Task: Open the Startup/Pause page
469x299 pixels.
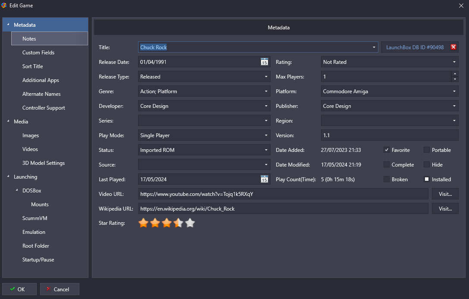Action: [38, 260]
